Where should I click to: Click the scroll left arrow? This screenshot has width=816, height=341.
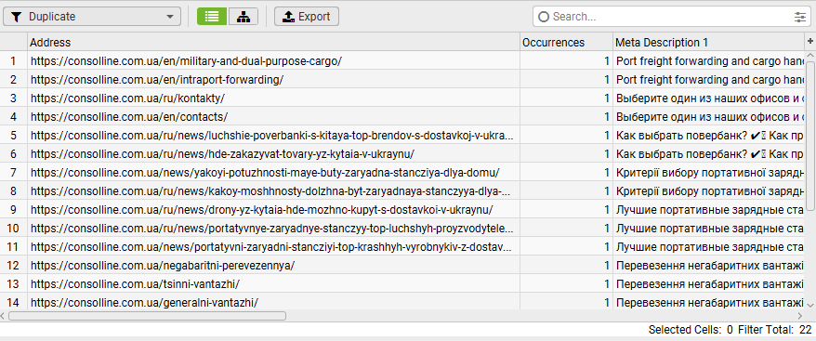tap(4, 316)
